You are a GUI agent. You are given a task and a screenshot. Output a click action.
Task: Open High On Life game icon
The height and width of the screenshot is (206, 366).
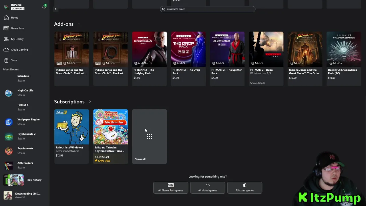click(9, 93)
